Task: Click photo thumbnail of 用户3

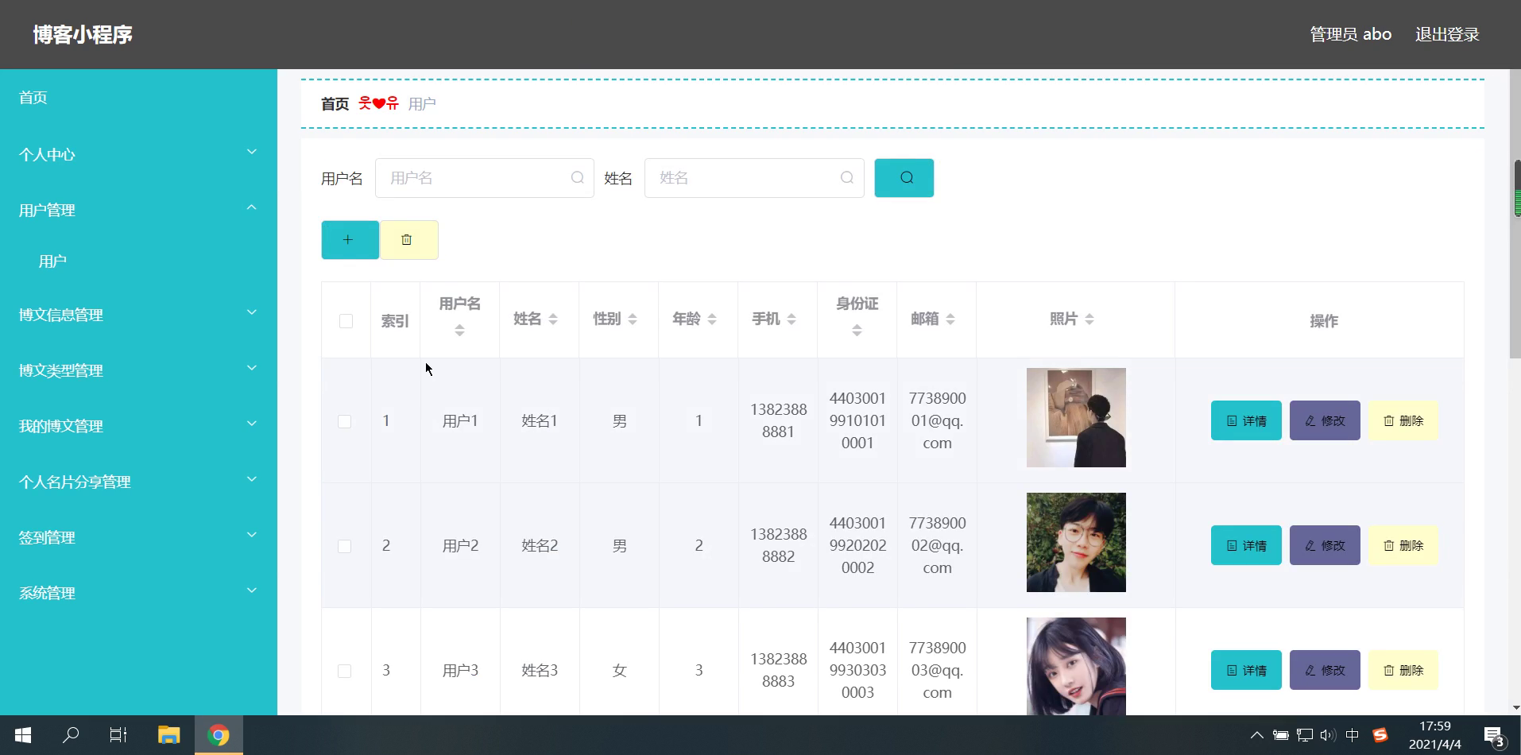Action: point(1076,666)
